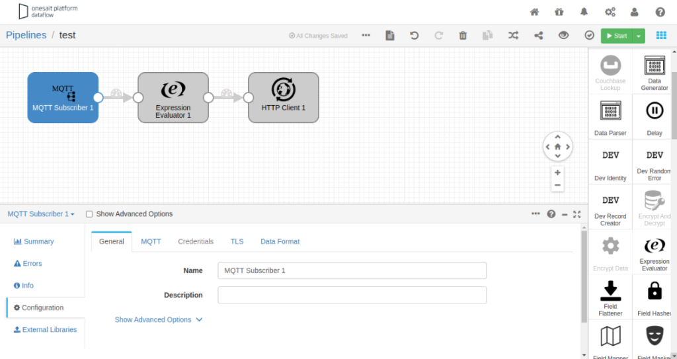Pan the canvas right
The height and width of the screenshot is (359, 677).
click(568, 147)
